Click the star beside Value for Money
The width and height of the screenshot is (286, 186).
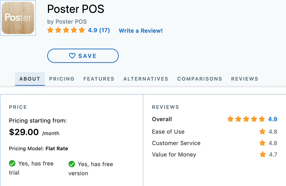click(x=262, y=155)
